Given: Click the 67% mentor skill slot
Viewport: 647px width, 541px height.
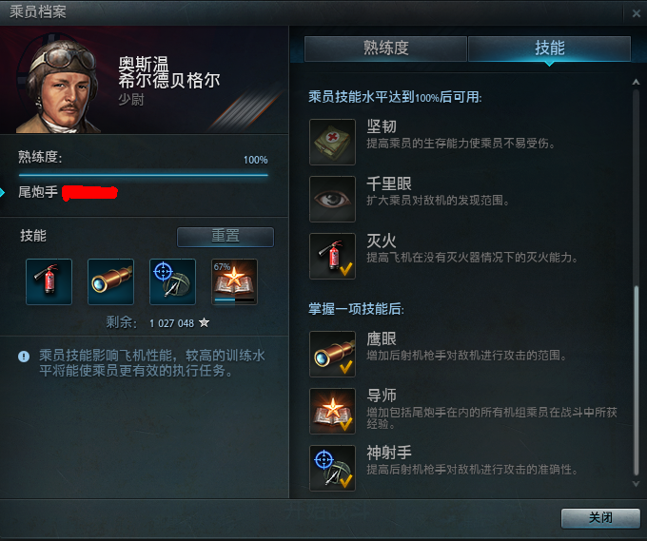Looking at the screenshot, I should 234,281.
